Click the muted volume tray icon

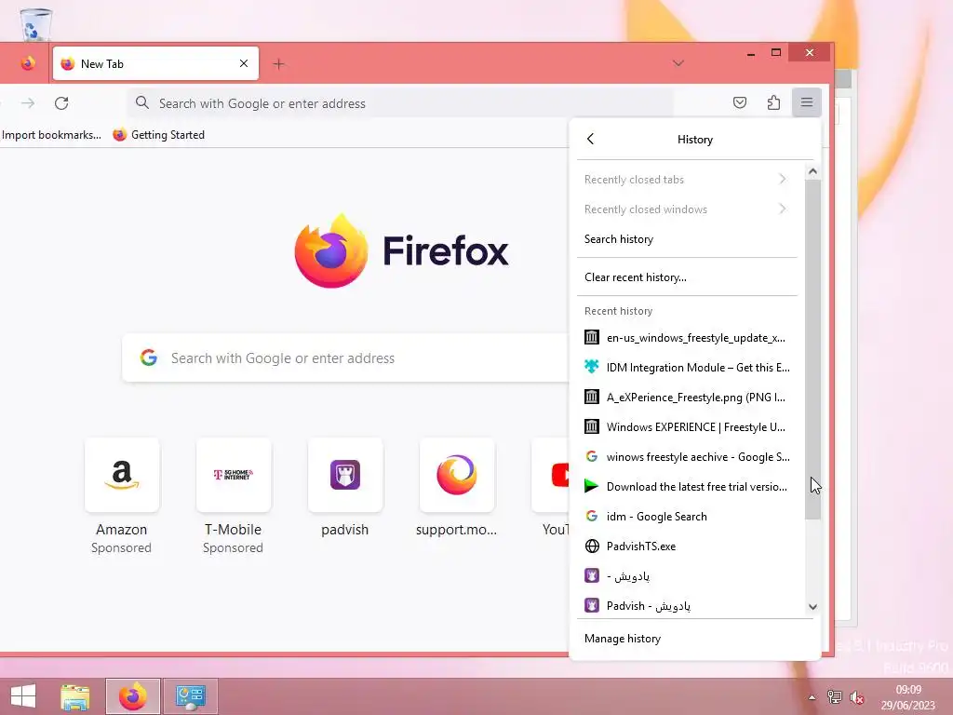(857, 697)
